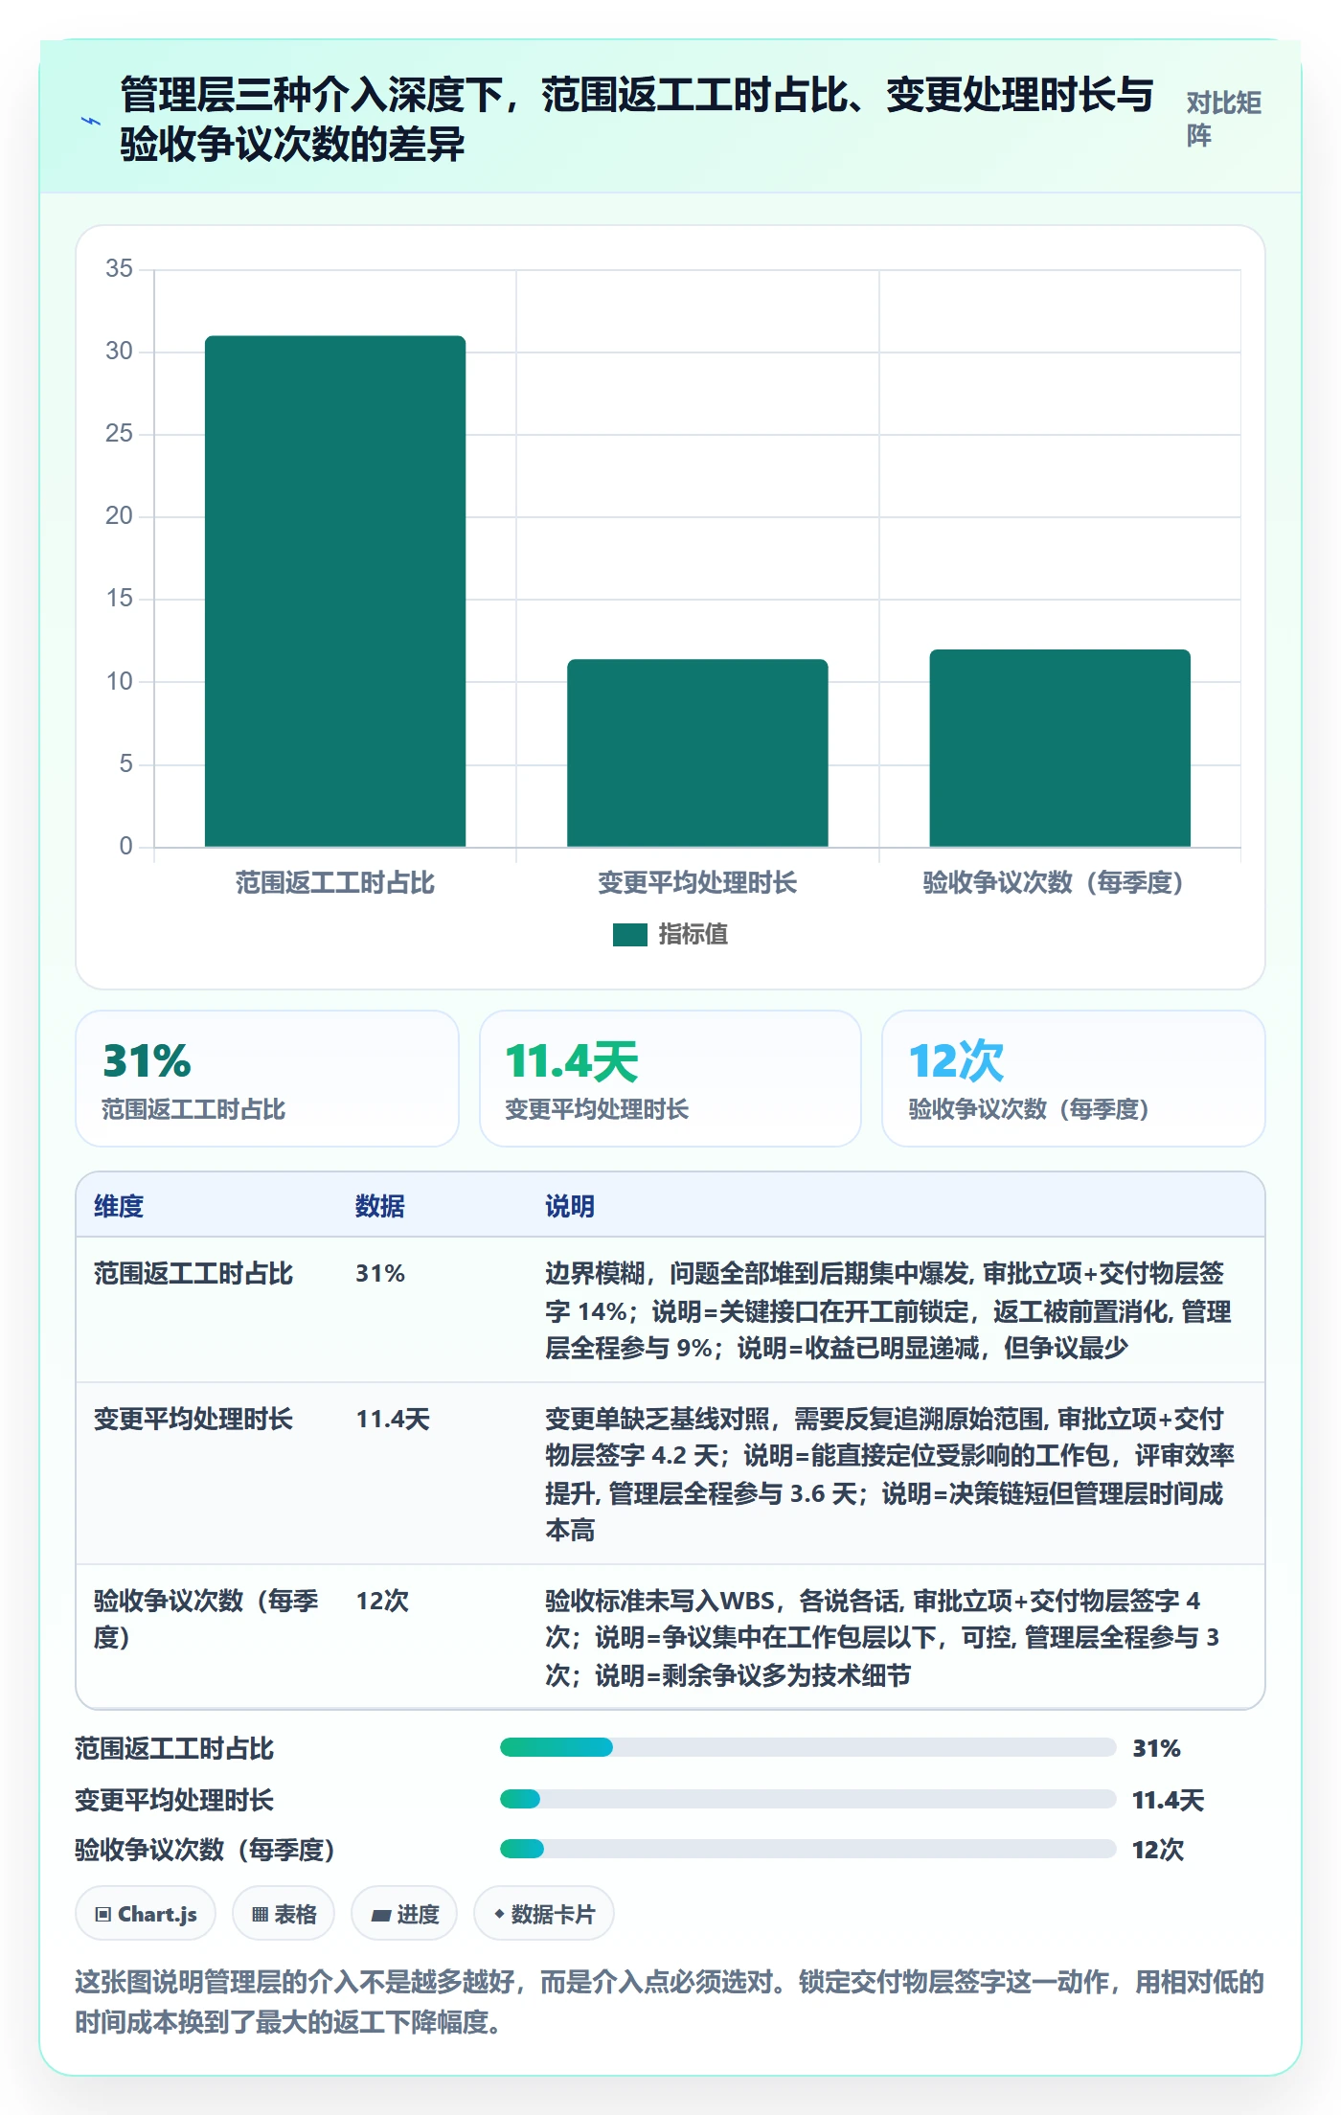The width and height of the screenshot is (1341, 2115).
Task: Click the Chart.js chip
Action: coord(146,1914)
